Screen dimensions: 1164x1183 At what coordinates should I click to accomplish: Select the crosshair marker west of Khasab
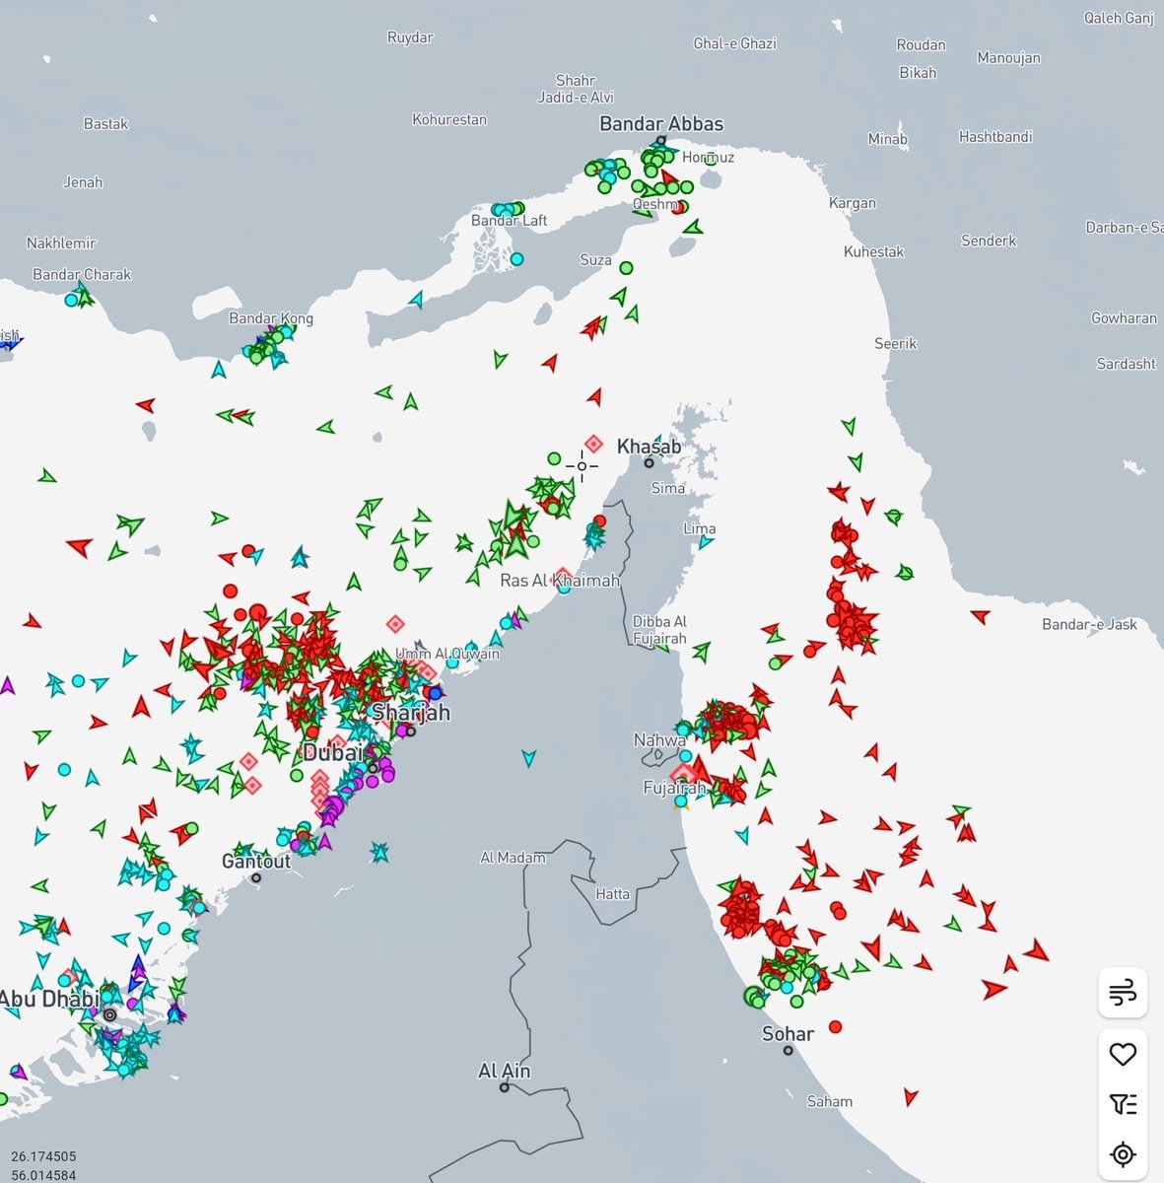582,466
